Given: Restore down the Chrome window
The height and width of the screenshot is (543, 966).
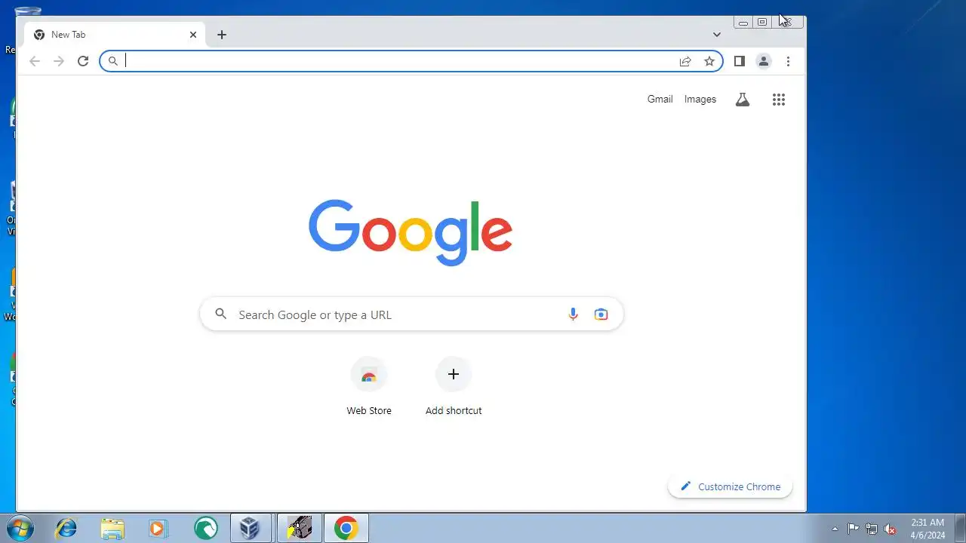Looking at the screenshot, I should [x=762, y=23].
